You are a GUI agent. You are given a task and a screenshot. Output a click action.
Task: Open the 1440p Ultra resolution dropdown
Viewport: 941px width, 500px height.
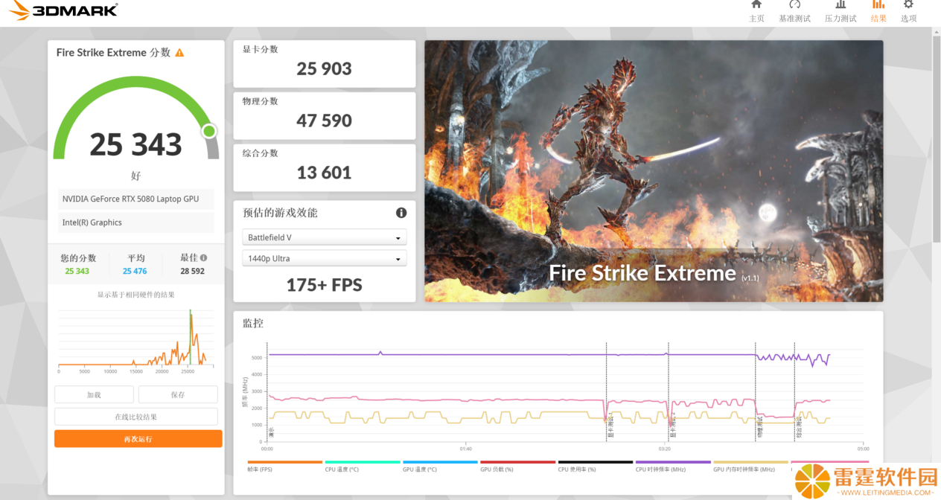pyautogui.click(x=325, y=258)
